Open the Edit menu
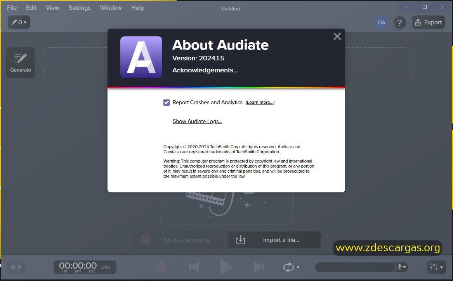This screenshot has width=453, height=281. coord(31,8)
